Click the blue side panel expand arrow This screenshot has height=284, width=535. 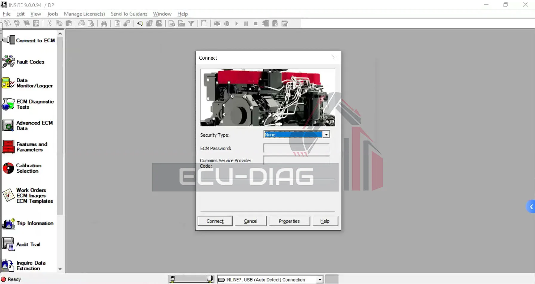[531, 207]
